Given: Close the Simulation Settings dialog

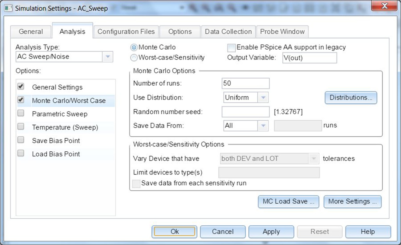Looking at the screenshot, I should pos(384,6).
